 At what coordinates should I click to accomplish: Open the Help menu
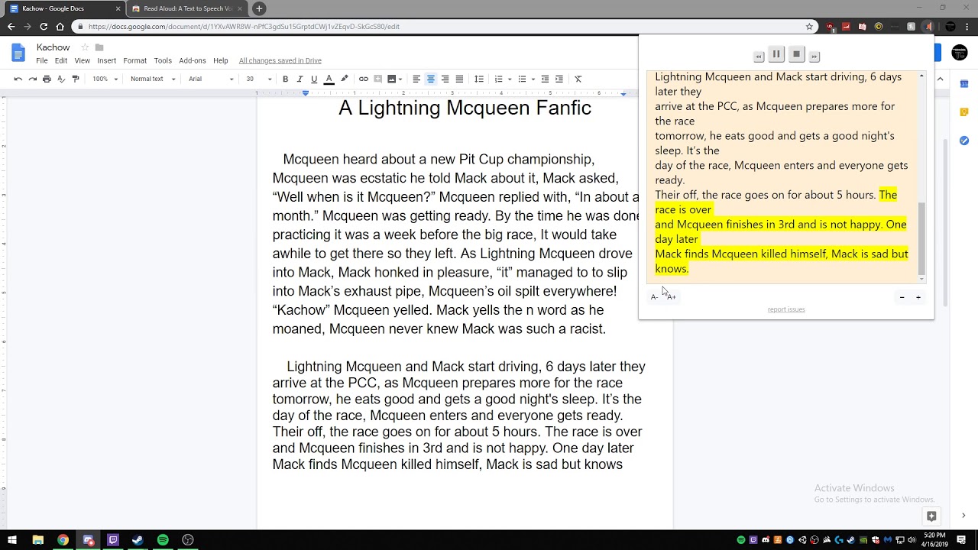[221, 60]
